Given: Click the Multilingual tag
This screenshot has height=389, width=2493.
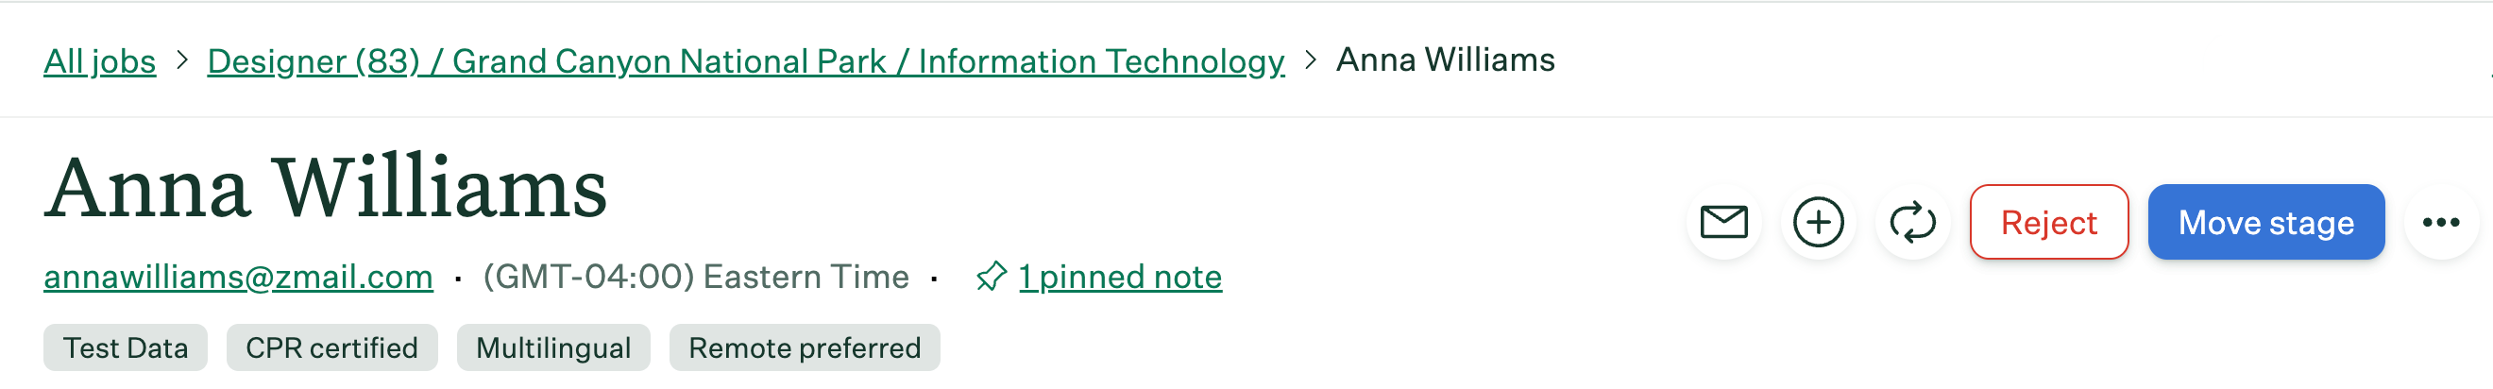Looking at the screenshot, I should click(x=553, y=347).
